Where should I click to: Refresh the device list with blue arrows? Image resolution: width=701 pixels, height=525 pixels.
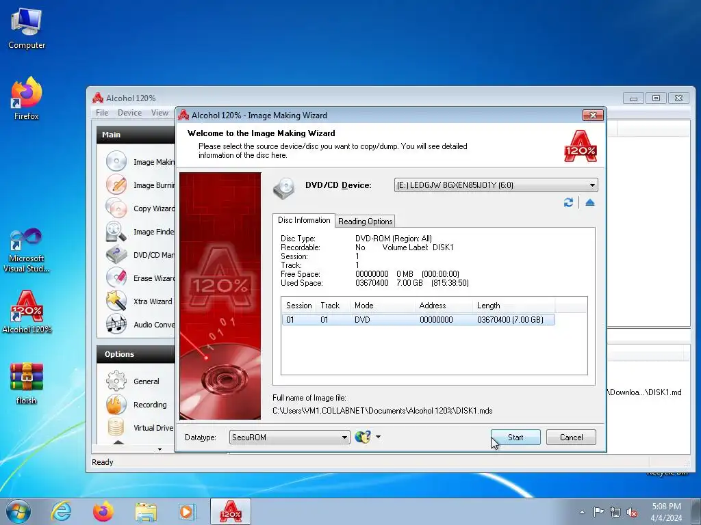tap(568, 202)
